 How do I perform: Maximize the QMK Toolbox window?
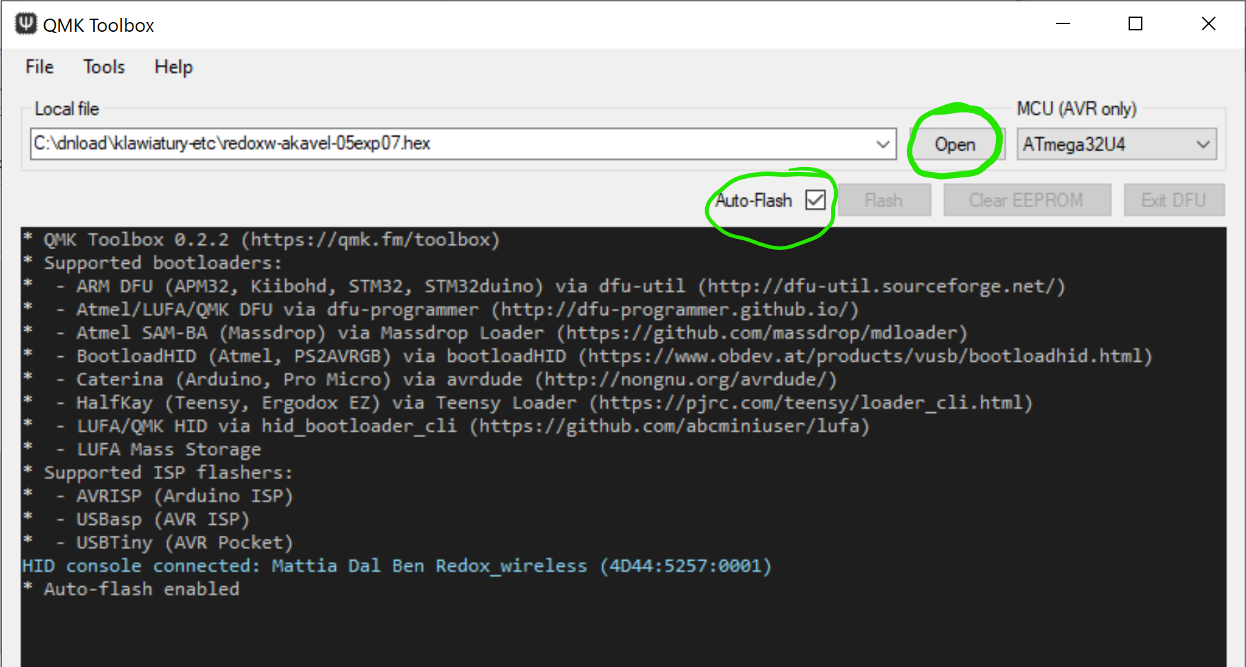point(1135,24)
